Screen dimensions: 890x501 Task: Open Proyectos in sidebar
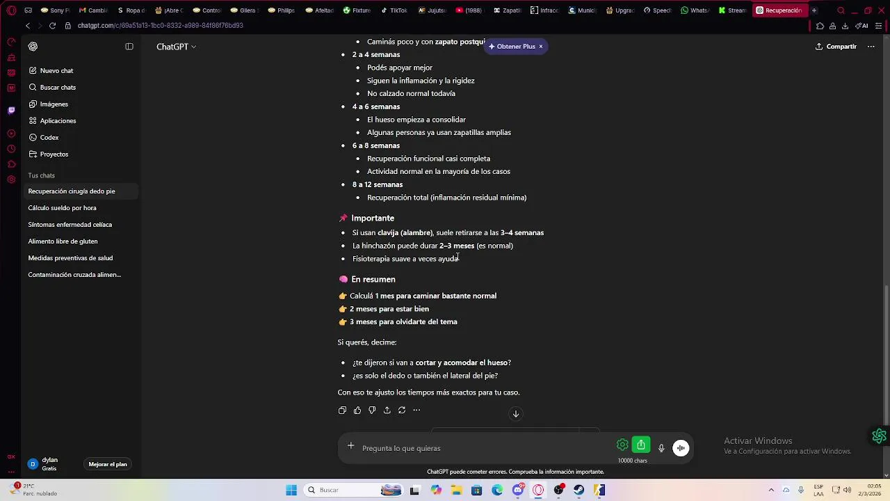tap(82, 154)
